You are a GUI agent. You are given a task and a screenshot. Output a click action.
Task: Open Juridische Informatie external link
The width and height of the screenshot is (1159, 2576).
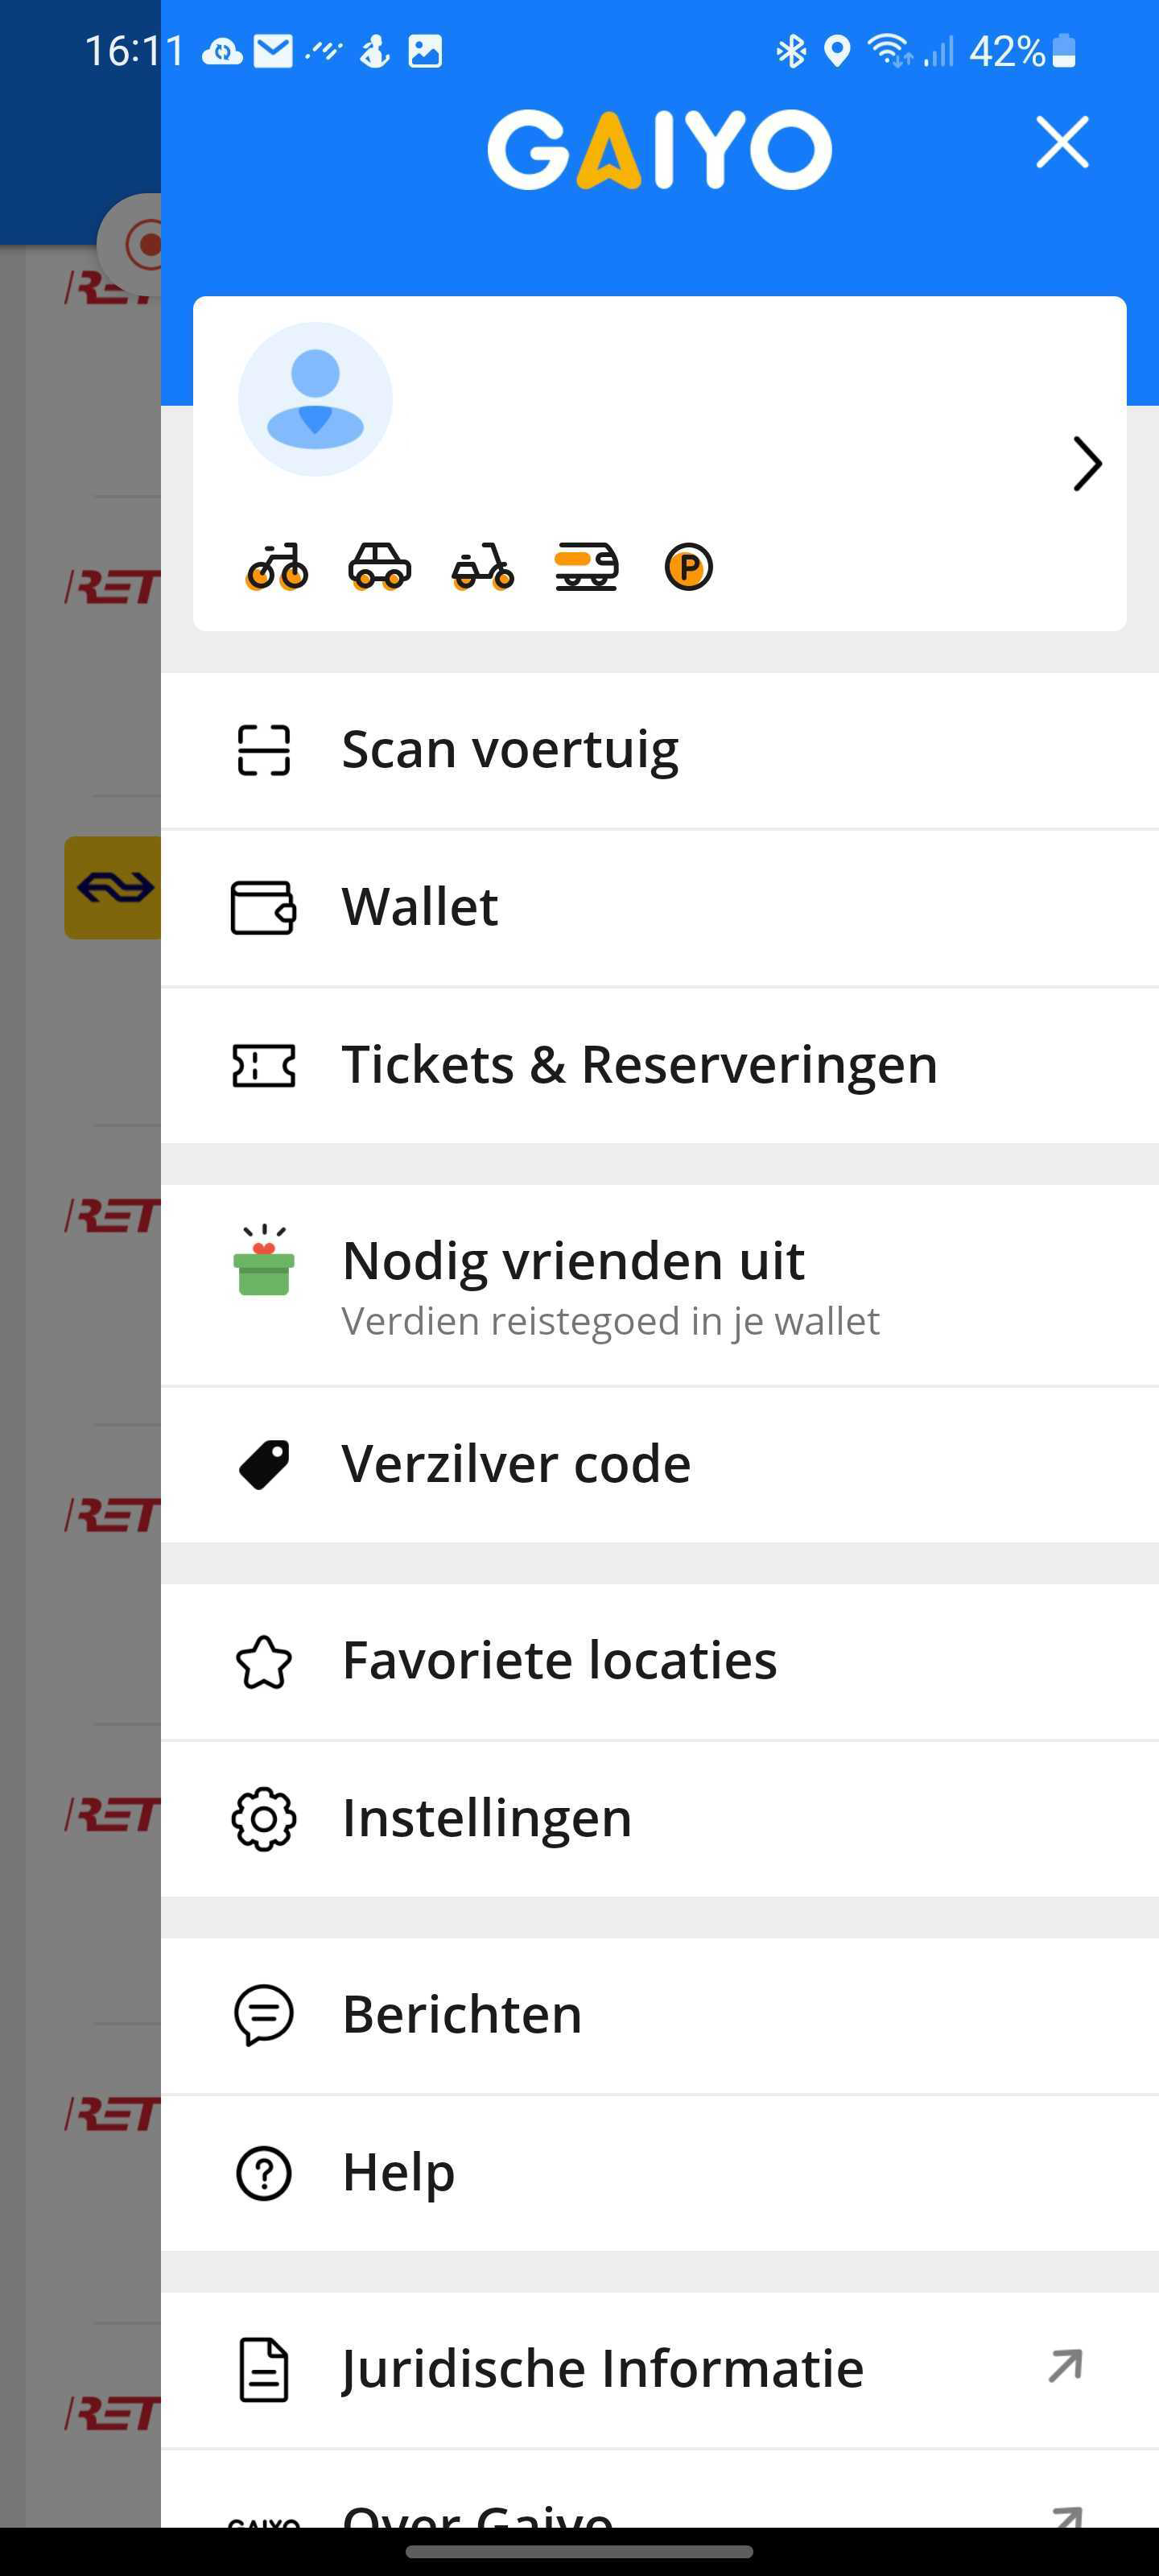click(x=660, y=2369)
